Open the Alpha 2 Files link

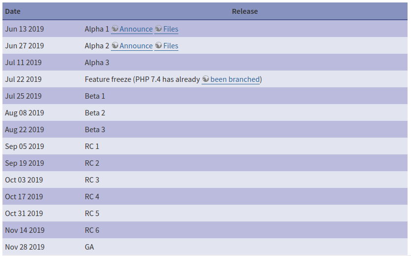(171, 46)
